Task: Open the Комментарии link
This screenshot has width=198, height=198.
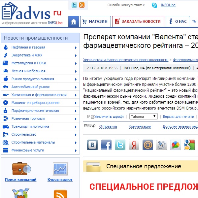Action: 140,126
